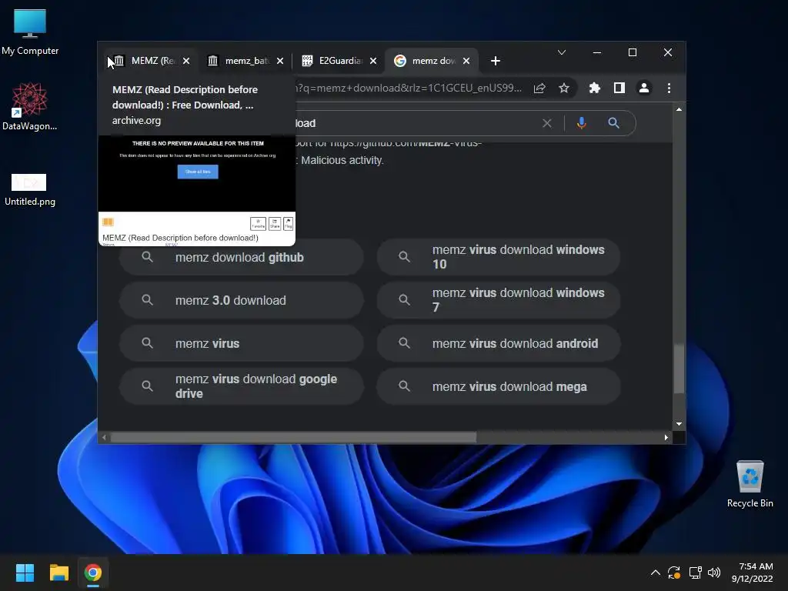
Task: Open the clock showing 7:54 AM
Action: tap(753, 573)
